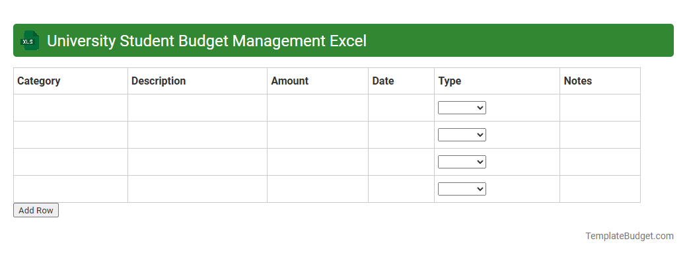Open the Type dropdown in second row

coord(462,135)
